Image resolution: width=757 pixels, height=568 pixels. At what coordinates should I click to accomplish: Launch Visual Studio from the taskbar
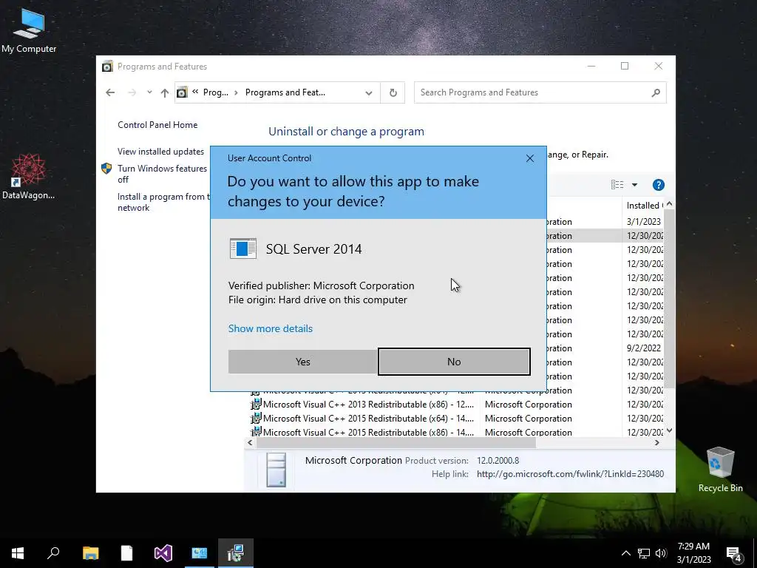point(163,553)
